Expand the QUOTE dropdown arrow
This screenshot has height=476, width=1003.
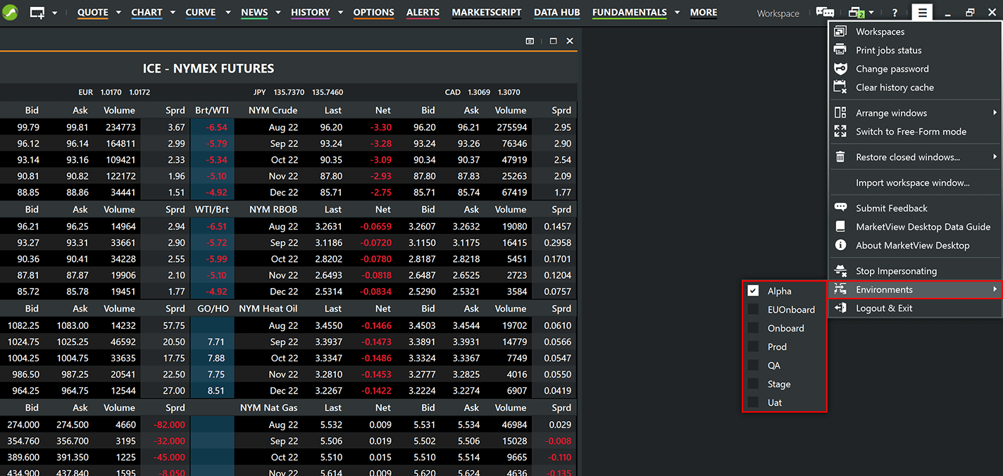click(118, 13)
